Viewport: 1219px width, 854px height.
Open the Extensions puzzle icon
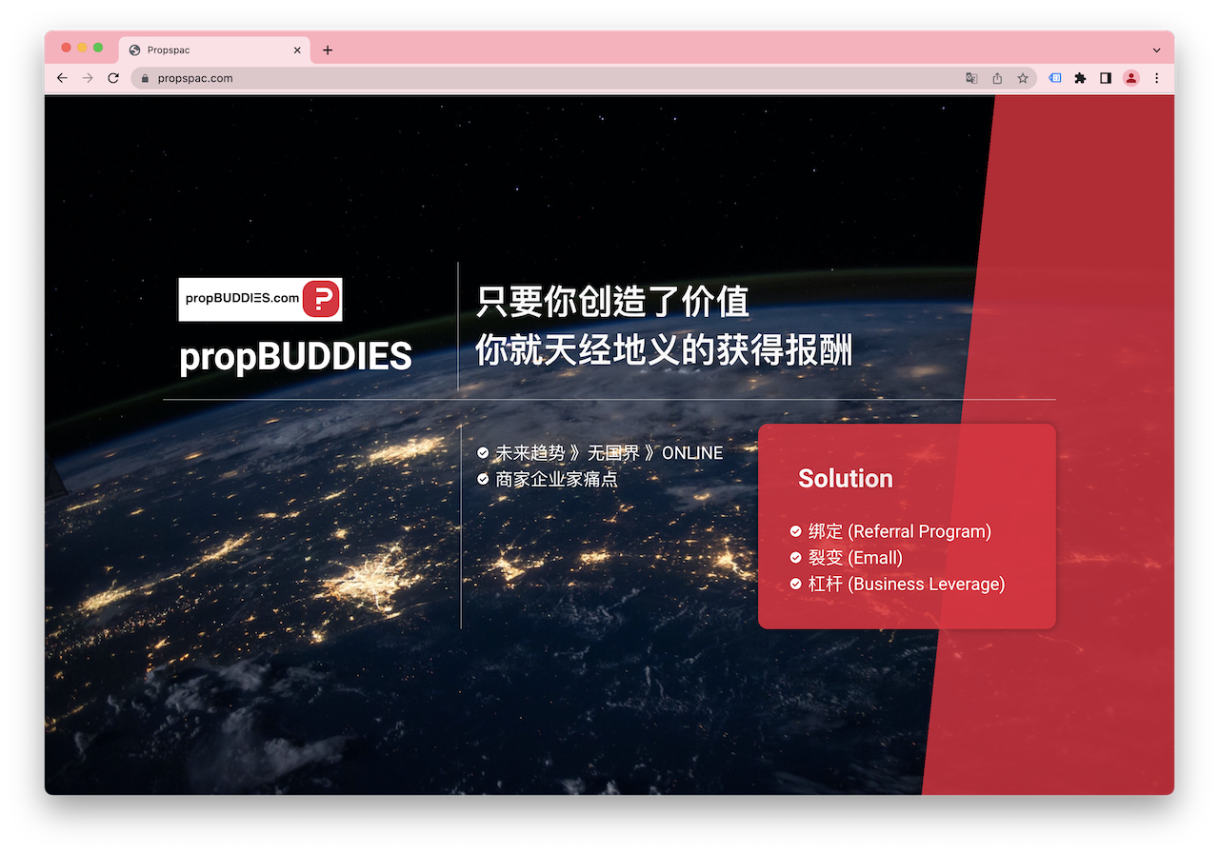(x=1080, y=78)
